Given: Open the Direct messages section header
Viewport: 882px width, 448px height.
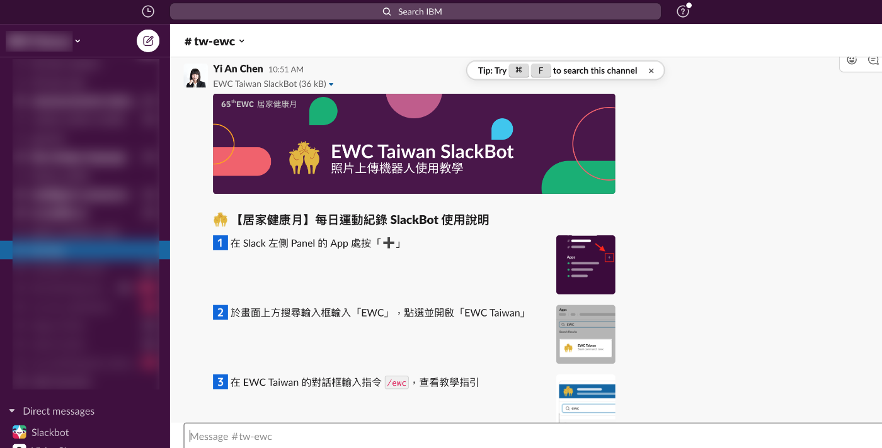Looking at the screenshot, I should 59,411.
